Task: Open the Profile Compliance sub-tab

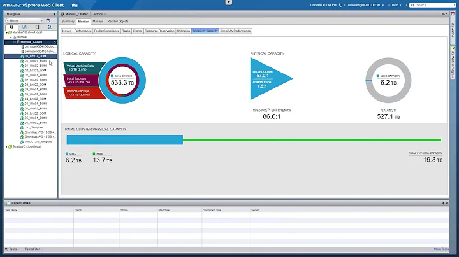Action: tap(107, 31)
